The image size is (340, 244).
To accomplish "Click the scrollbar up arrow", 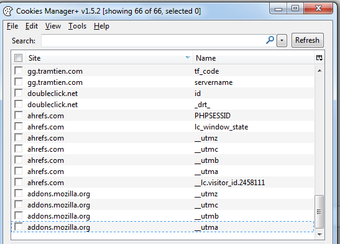I will pos(319,71).
